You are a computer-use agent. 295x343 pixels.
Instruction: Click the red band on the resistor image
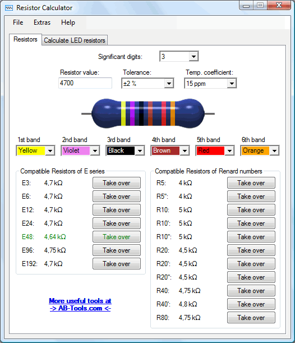tap(164, 113)
